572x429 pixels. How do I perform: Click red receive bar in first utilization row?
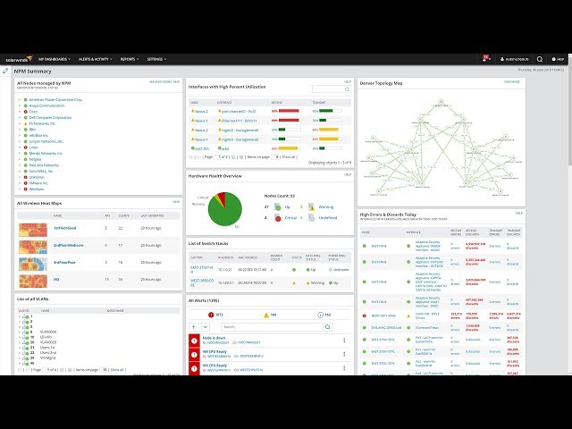(289, 111)
